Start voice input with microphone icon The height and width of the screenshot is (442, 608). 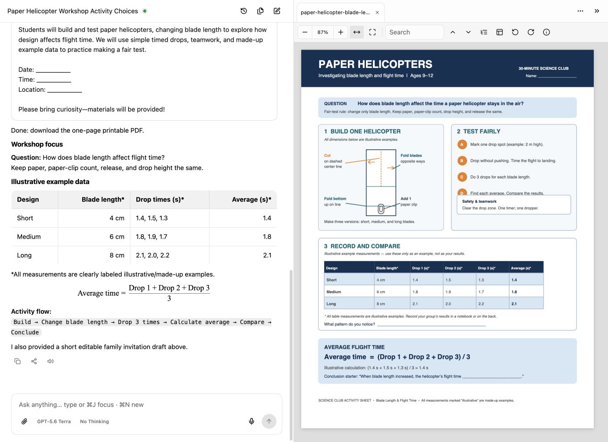(252, 421)
